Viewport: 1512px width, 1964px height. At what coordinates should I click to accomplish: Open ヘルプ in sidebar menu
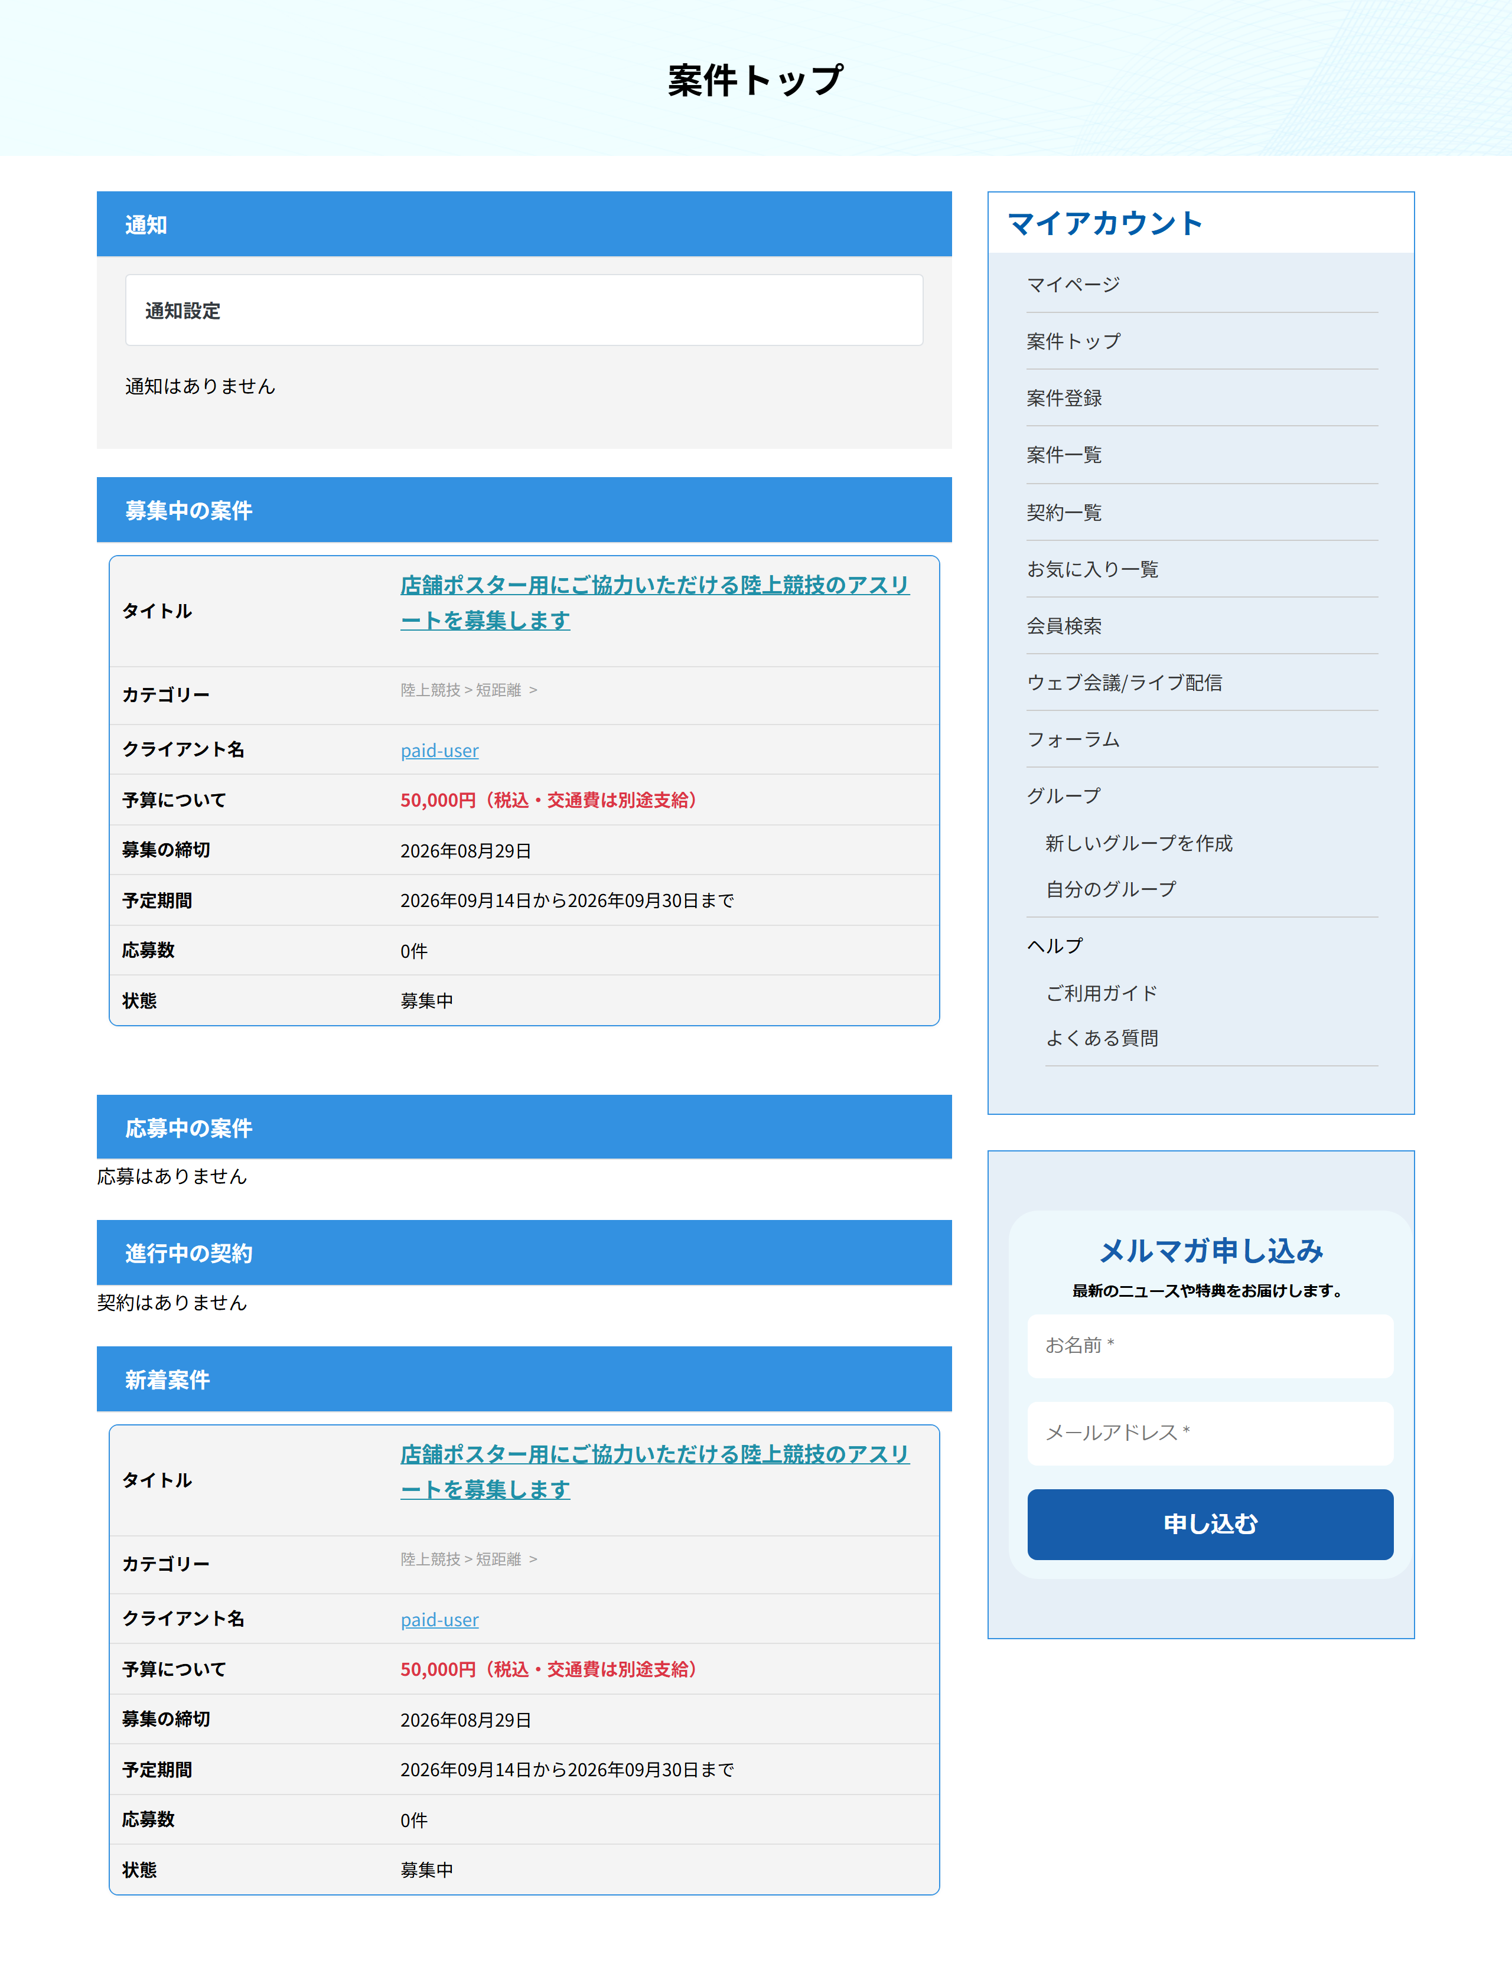pyautogui.click(x=1055, y=945)
